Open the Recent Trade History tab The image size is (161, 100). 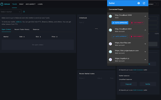coord(22,29)
